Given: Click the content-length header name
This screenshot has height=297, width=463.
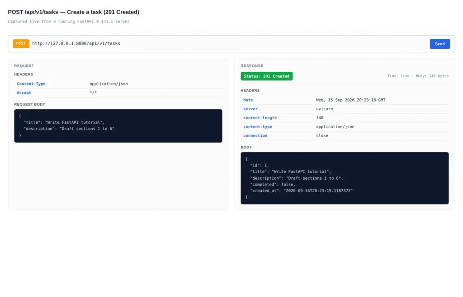Looking at the screenshot, I should click(x=260, y=118).
